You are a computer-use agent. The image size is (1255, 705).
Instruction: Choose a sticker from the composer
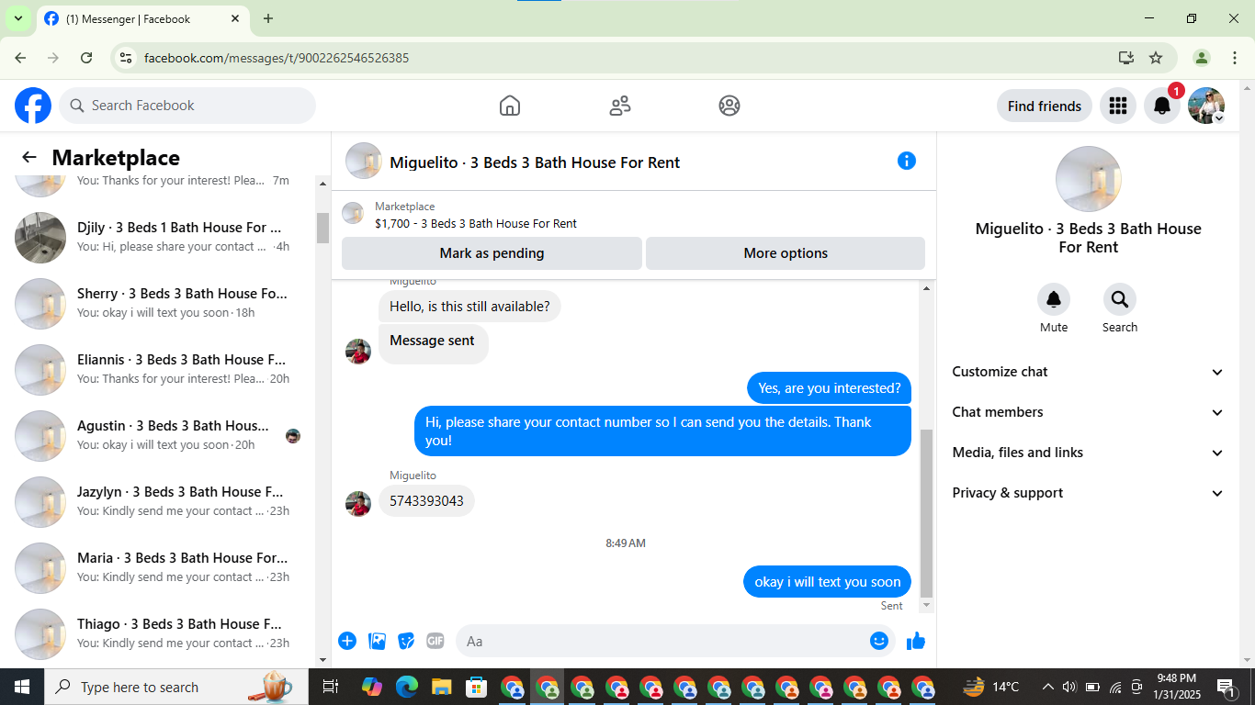click(x=406, y=641)
